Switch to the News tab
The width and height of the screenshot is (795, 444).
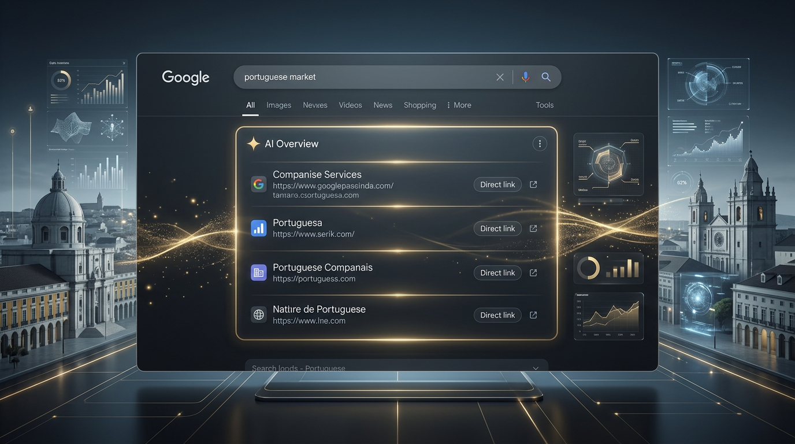click(382, 105)
